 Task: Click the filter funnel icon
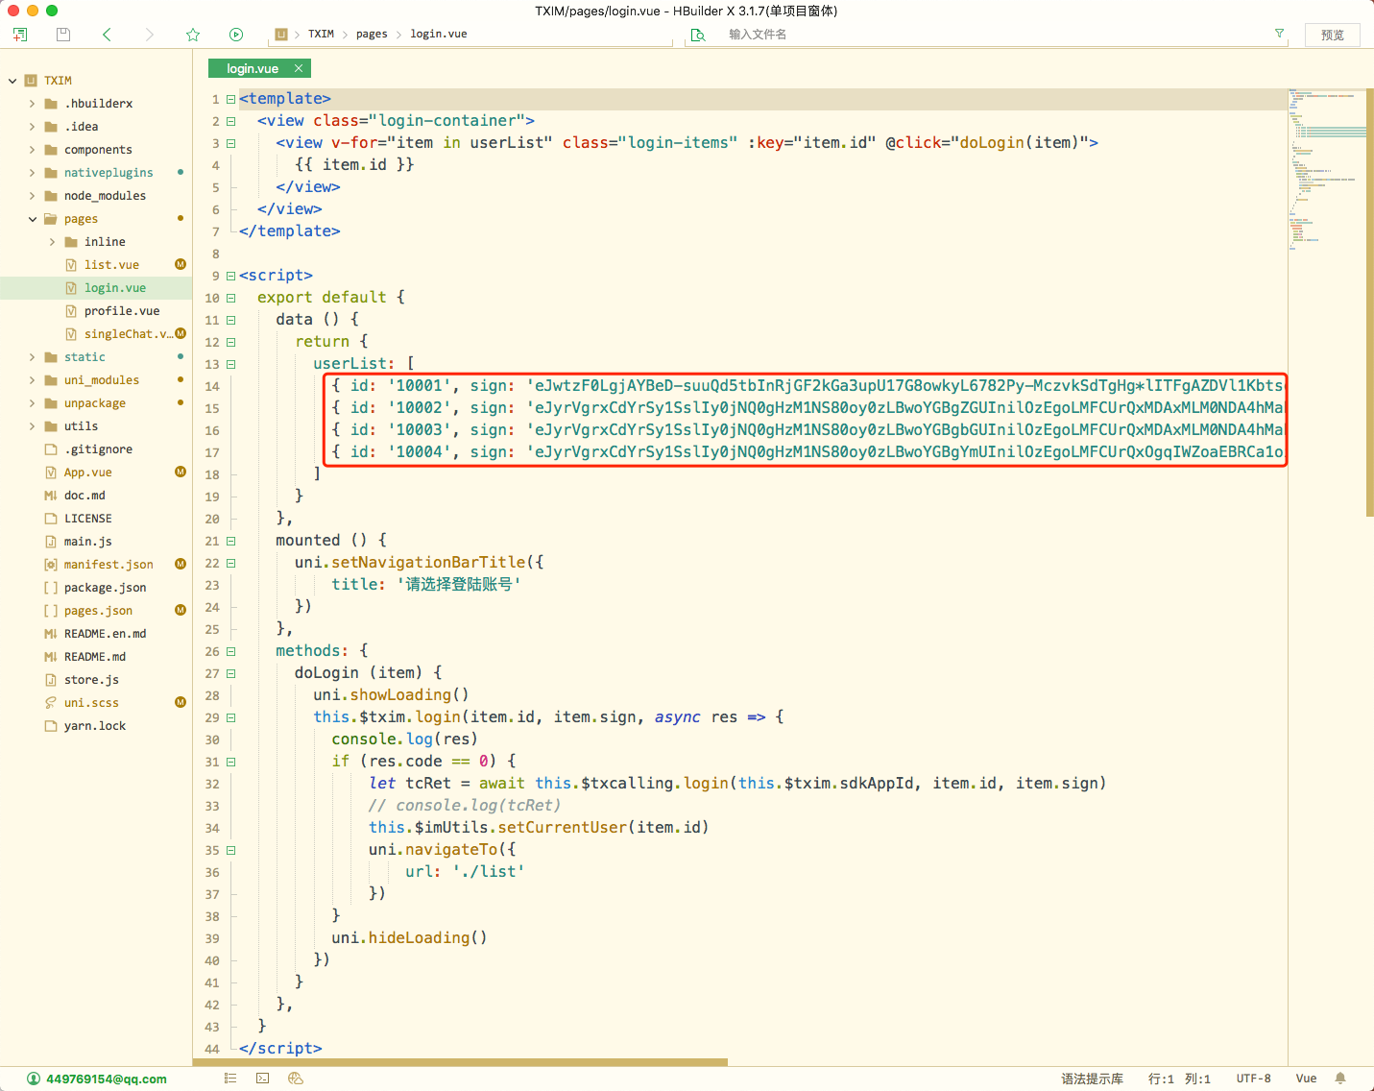[x=1279, y=34]
